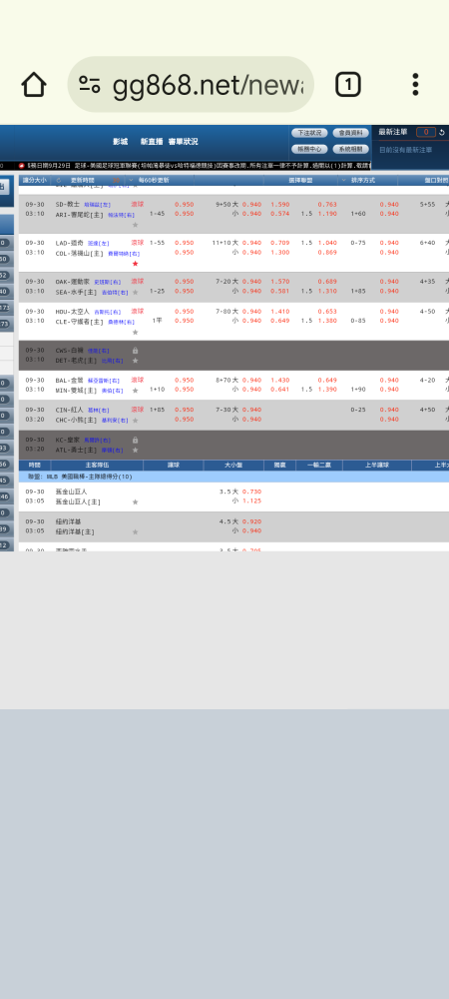
Task: Open the 新直播 nav item
Action: tap(152, 142)
